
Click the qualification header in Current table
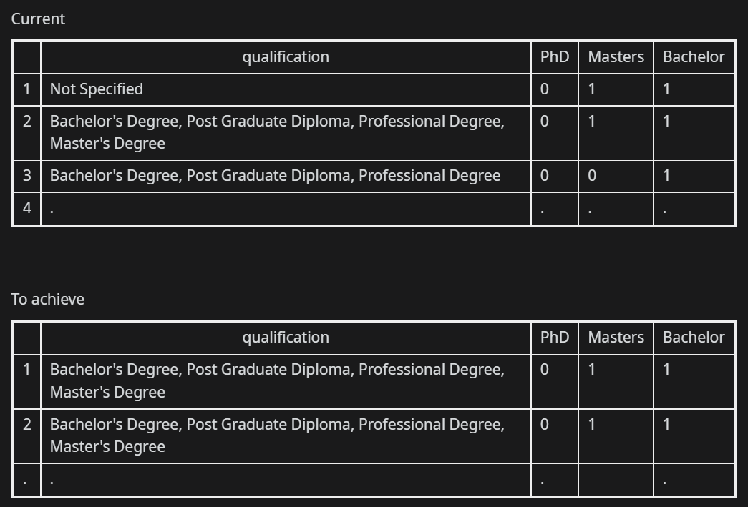(x=286, y=57)
